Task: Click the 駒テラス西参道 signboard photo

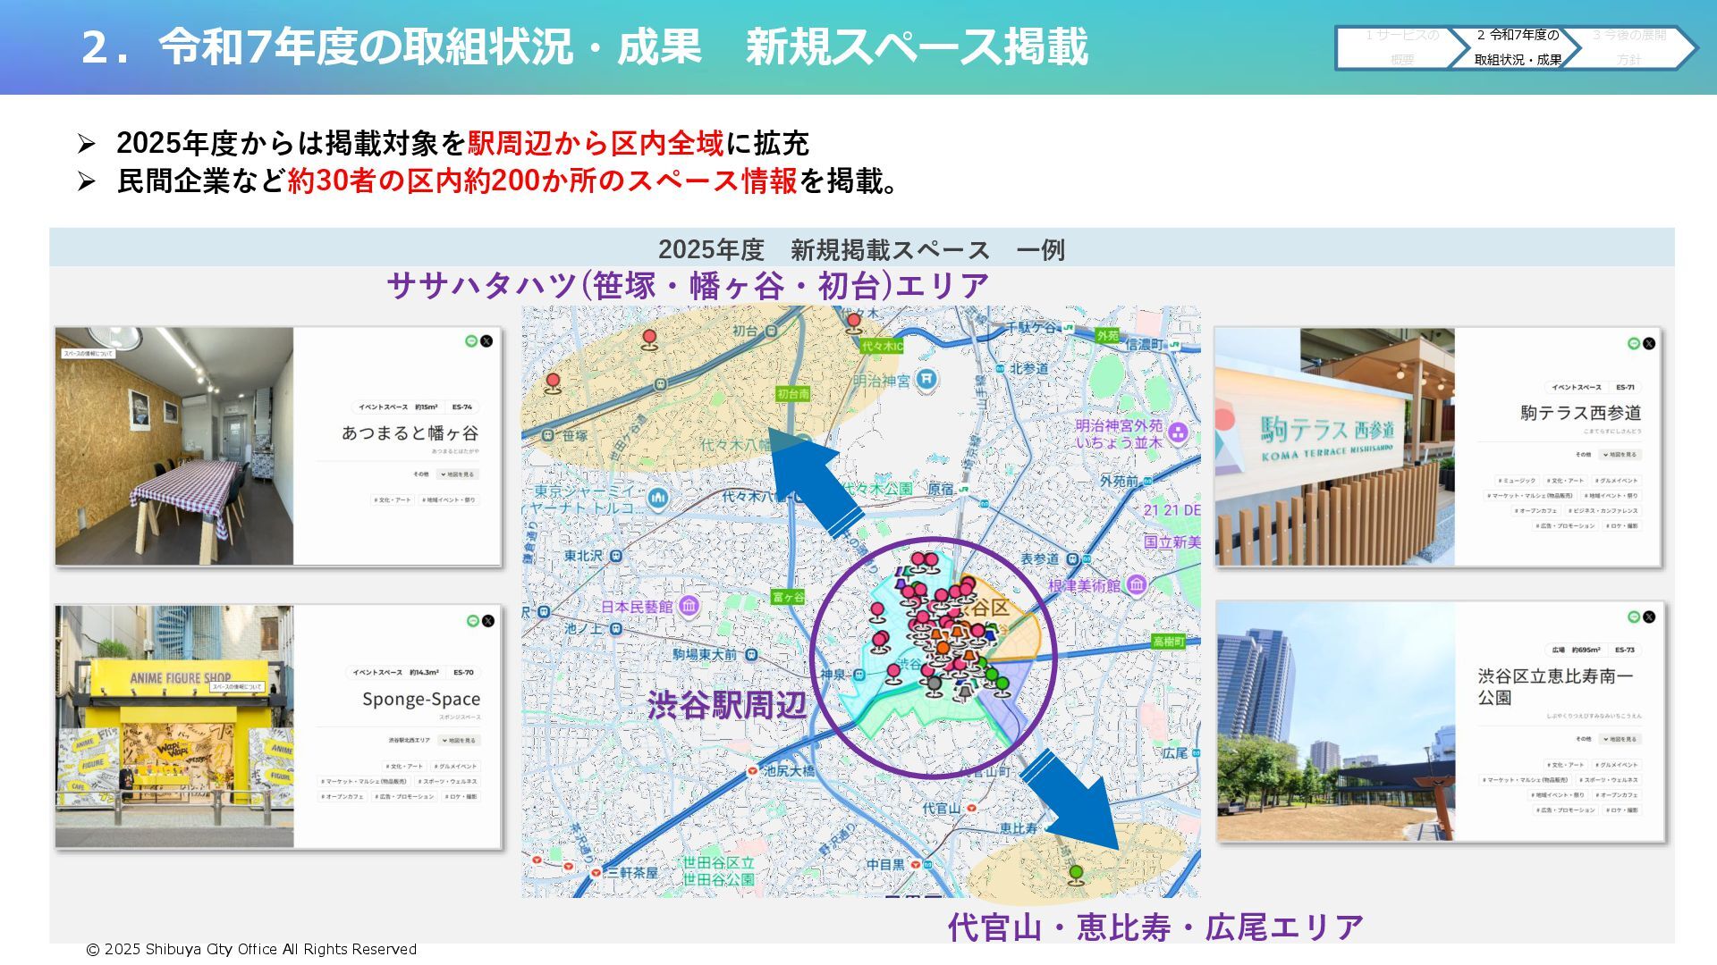Action: 1333,447
